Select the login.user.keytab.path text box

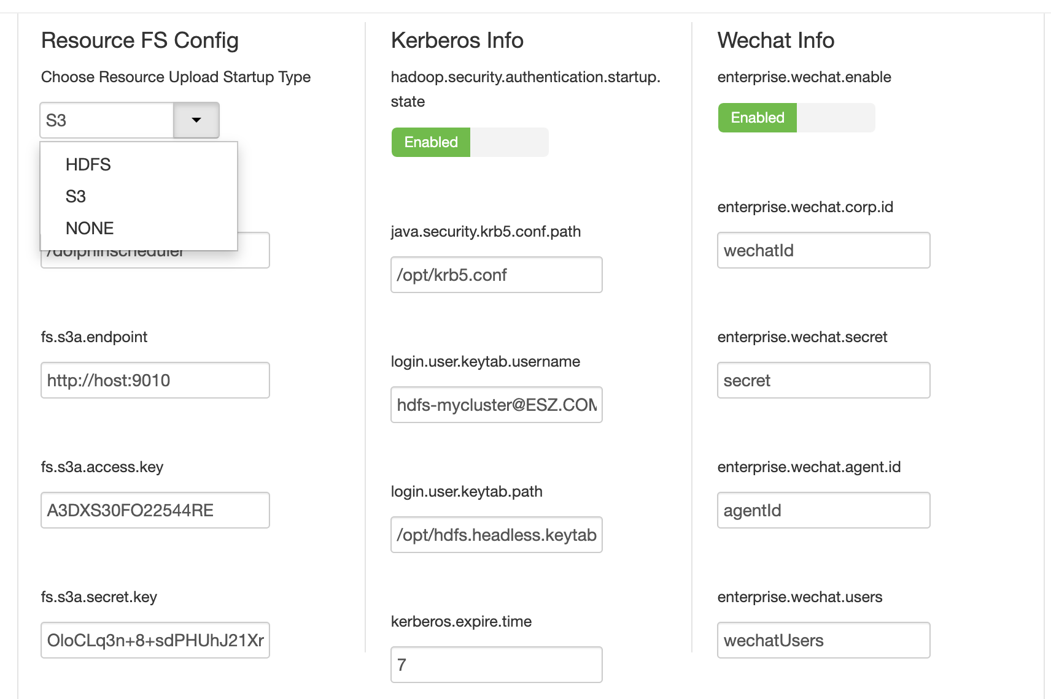pos(496,535)
